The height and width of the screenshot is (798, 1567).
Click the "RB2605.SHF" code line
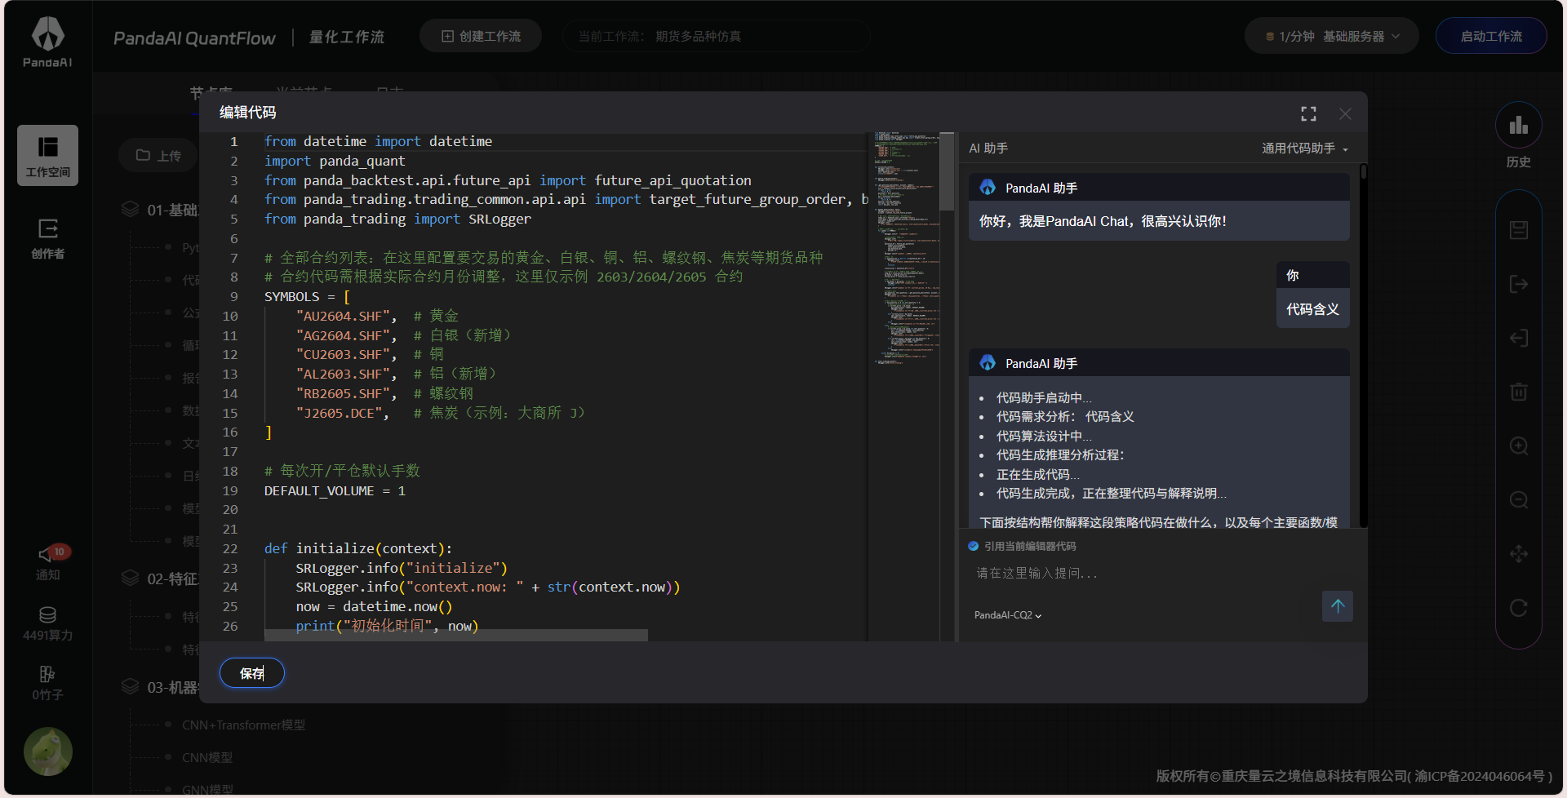(x=384, y=393)
